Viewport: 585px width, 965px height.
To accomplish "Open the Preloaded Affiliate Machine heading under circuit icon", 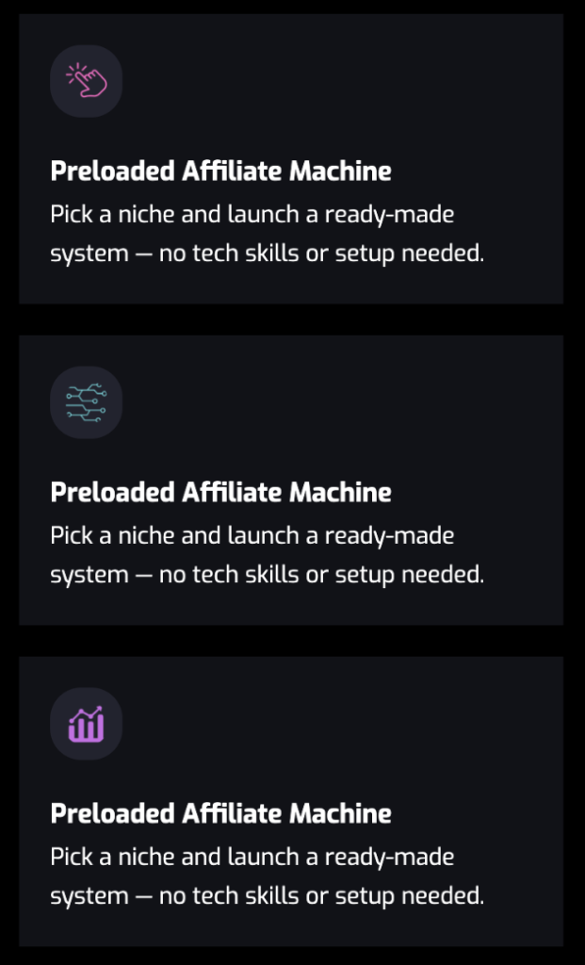I will [220, 493].
